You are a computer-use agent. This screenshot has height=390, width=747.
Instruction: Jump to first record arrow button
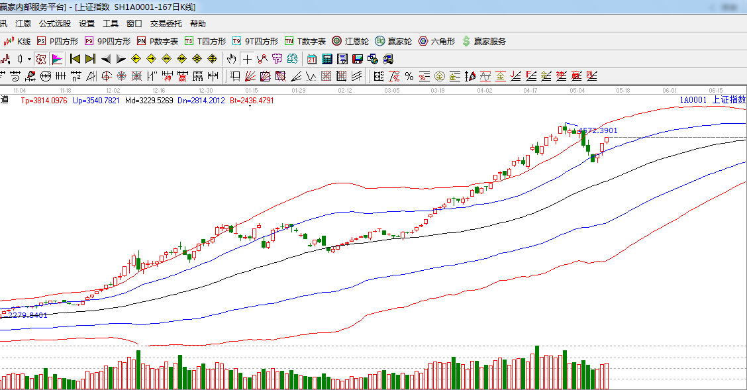coord(75,58)
